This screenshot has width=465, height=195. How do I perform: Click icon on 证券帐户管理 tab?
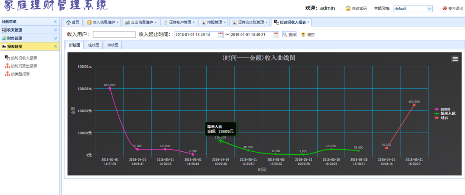[166, 22]
